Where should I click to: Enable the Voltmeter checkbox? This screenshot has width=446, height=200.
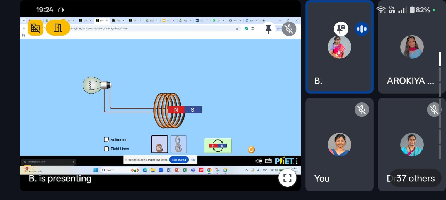click(x=106, y=139)
